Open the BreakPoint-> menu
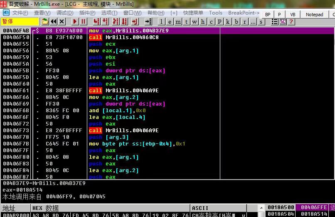This screenshot has width=335, height=217. (244, 13)
